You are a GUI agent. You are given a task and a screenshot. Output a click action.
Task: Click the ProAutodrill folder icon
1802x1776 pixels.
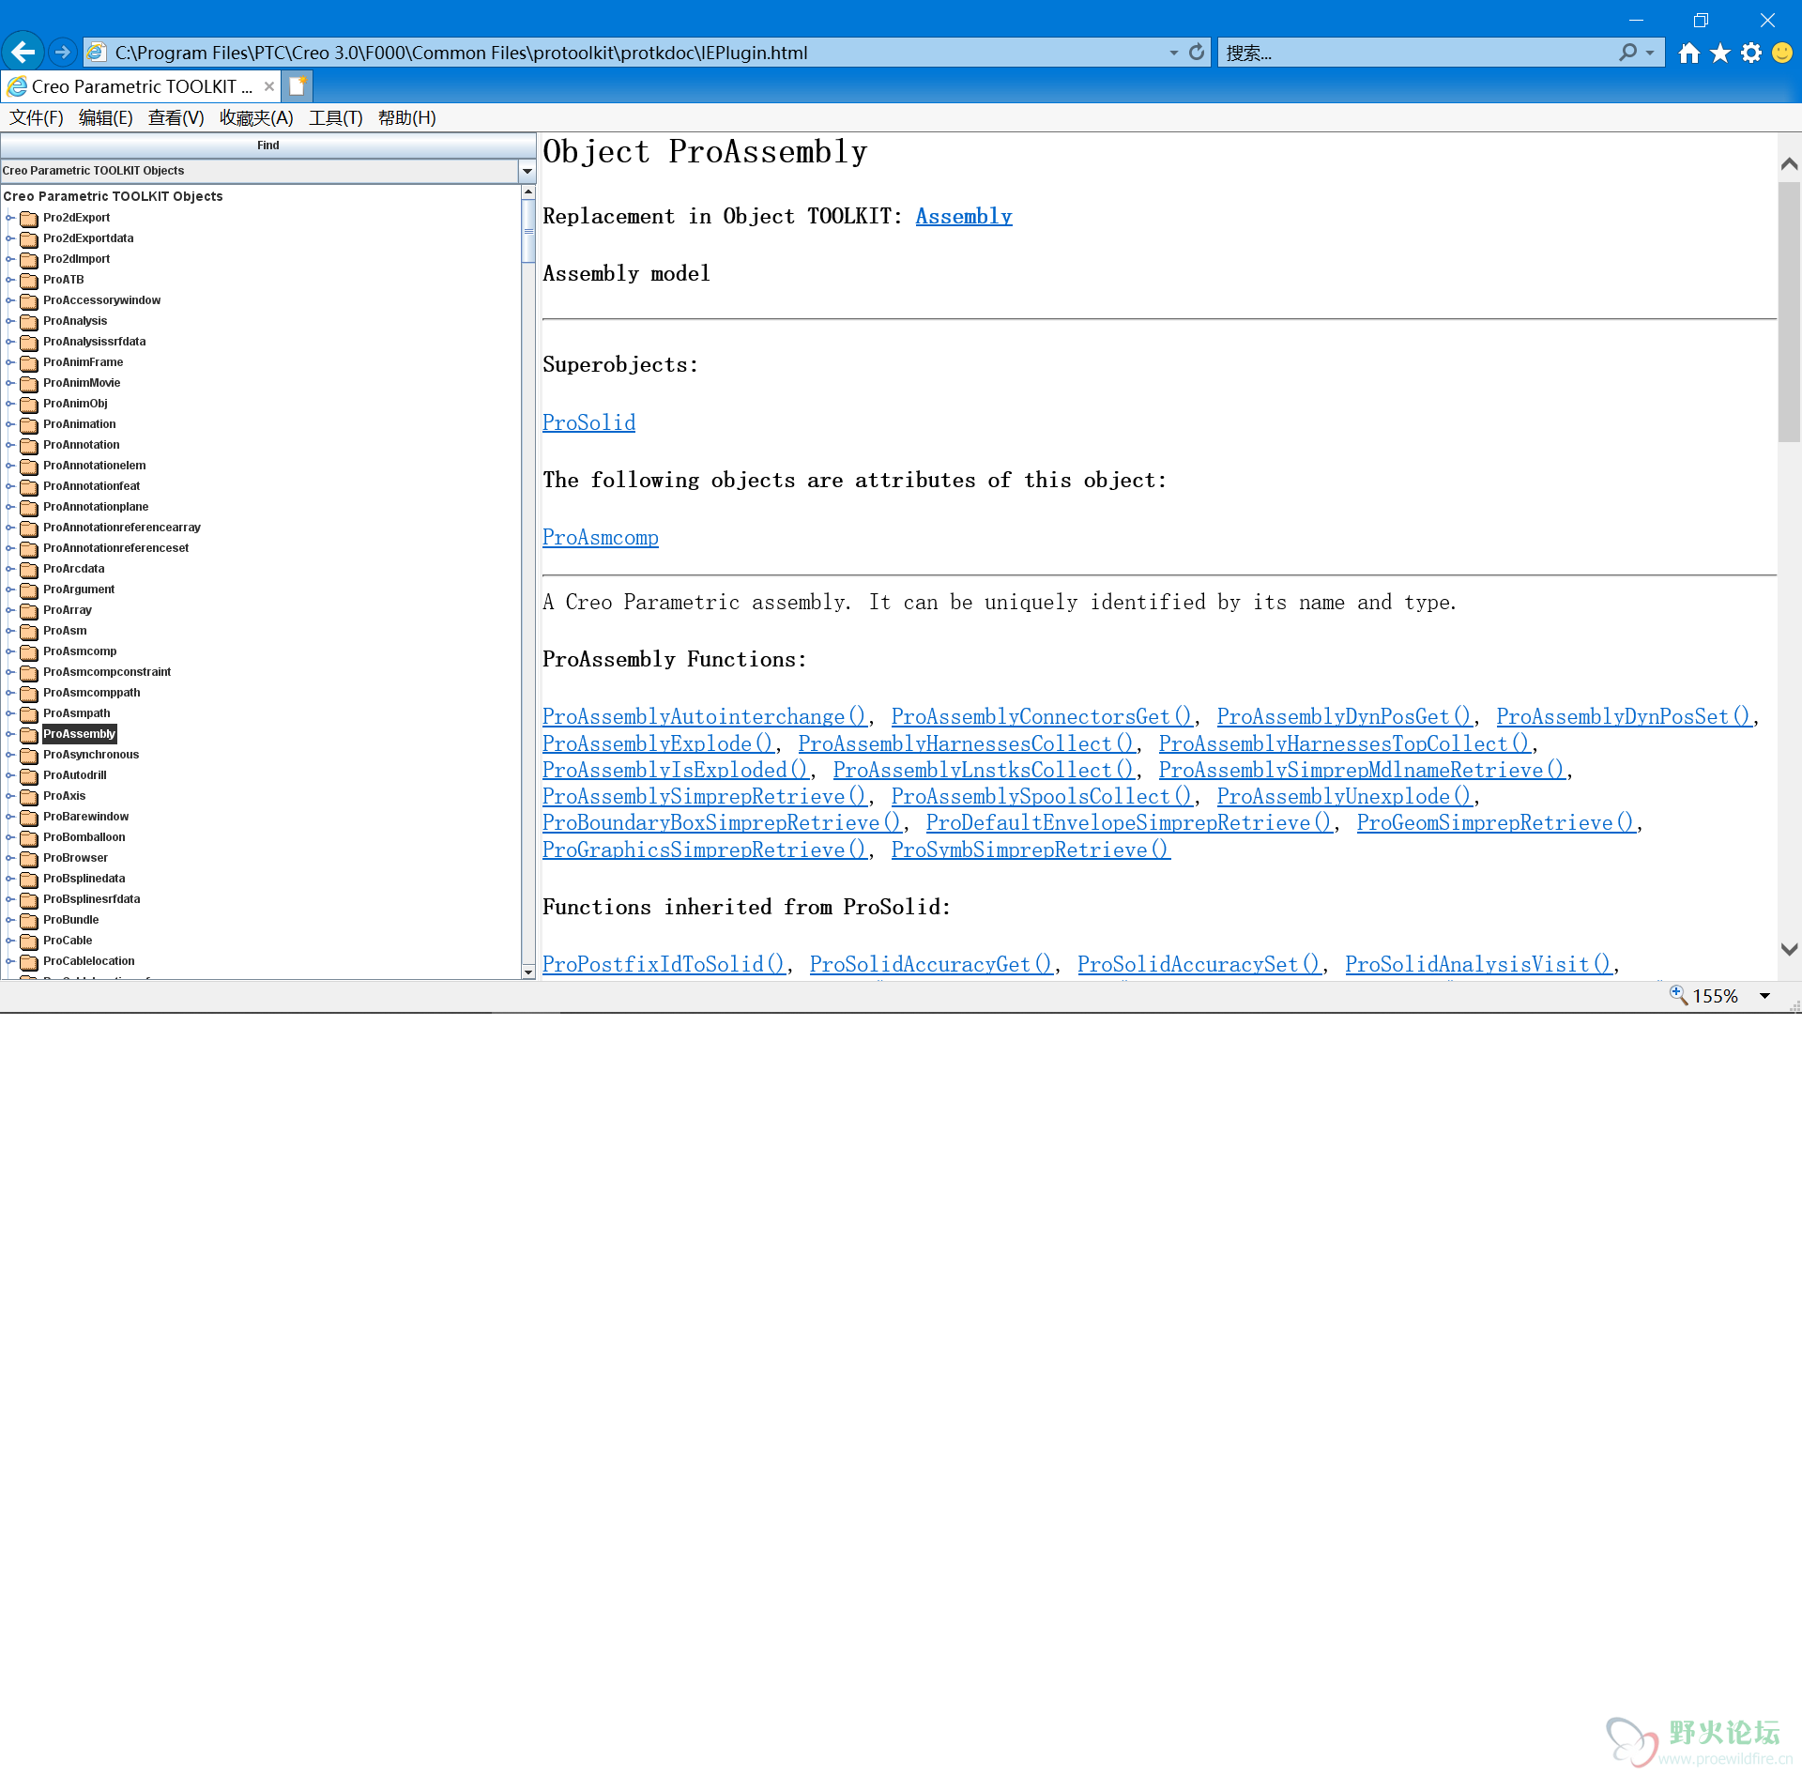(29, 775)
